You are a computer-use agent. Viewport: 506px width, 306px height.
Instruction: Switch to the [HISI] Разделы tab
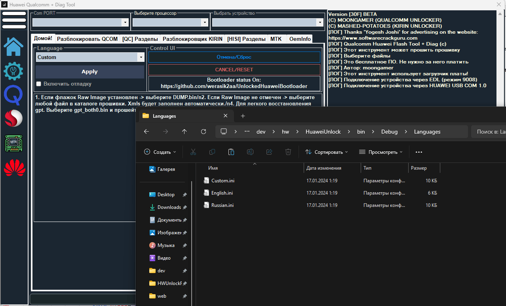point(246,39)
